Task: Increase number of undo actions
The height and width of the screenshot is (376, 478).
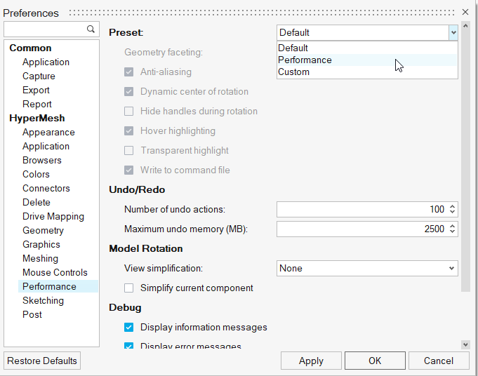Action: click(x=452, y=206)
